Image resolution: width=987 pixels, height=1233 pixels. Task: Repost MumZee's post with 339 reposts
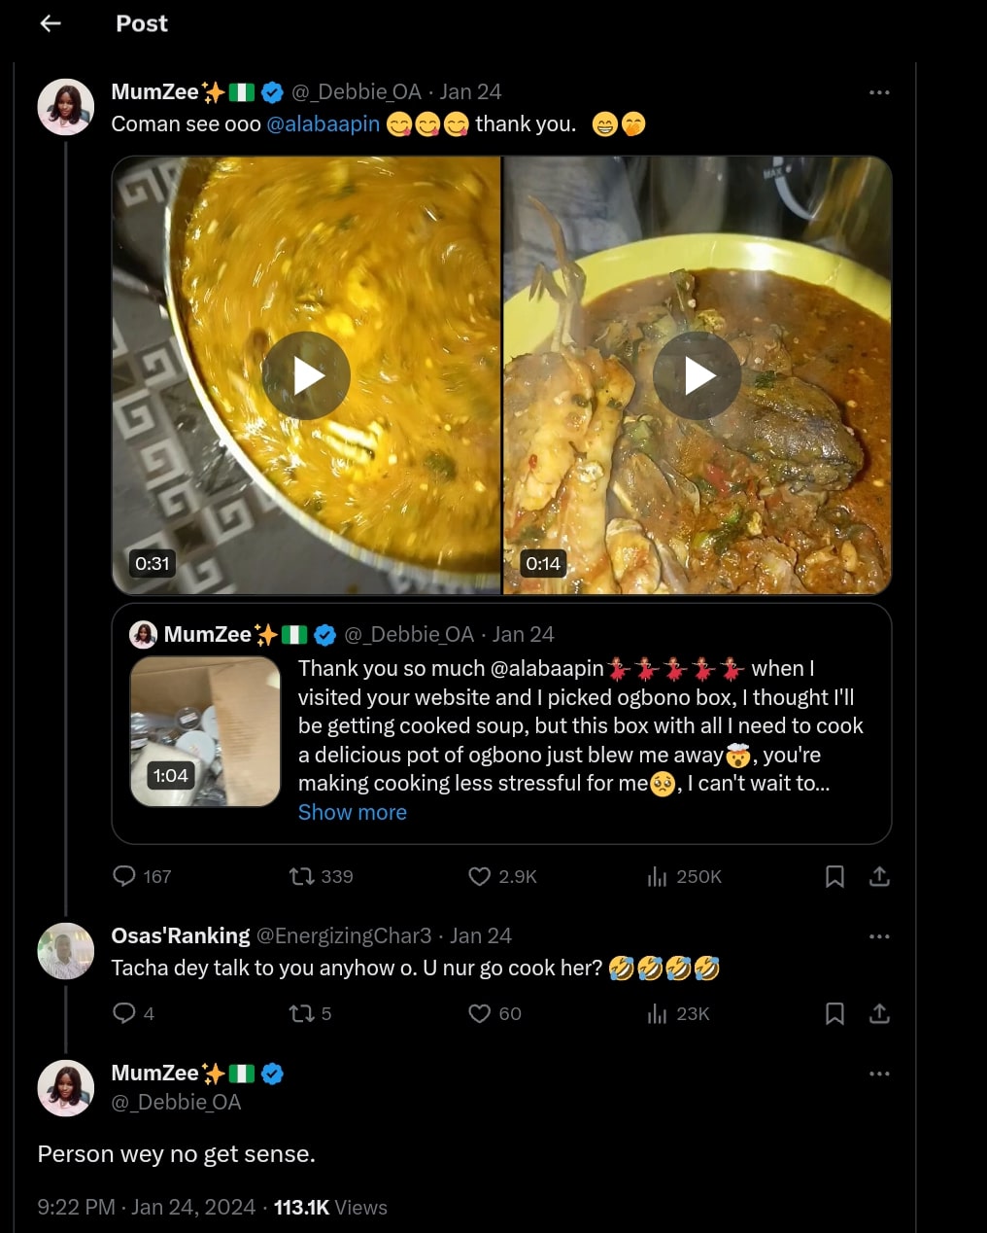click(x=302, y=876)
